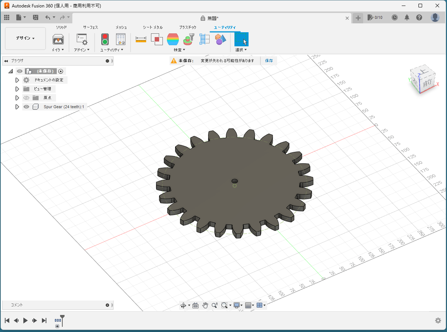Expand the ドキュメントの設定 node
This screenshot has width=447, height=332.
[x=17, y=80]
